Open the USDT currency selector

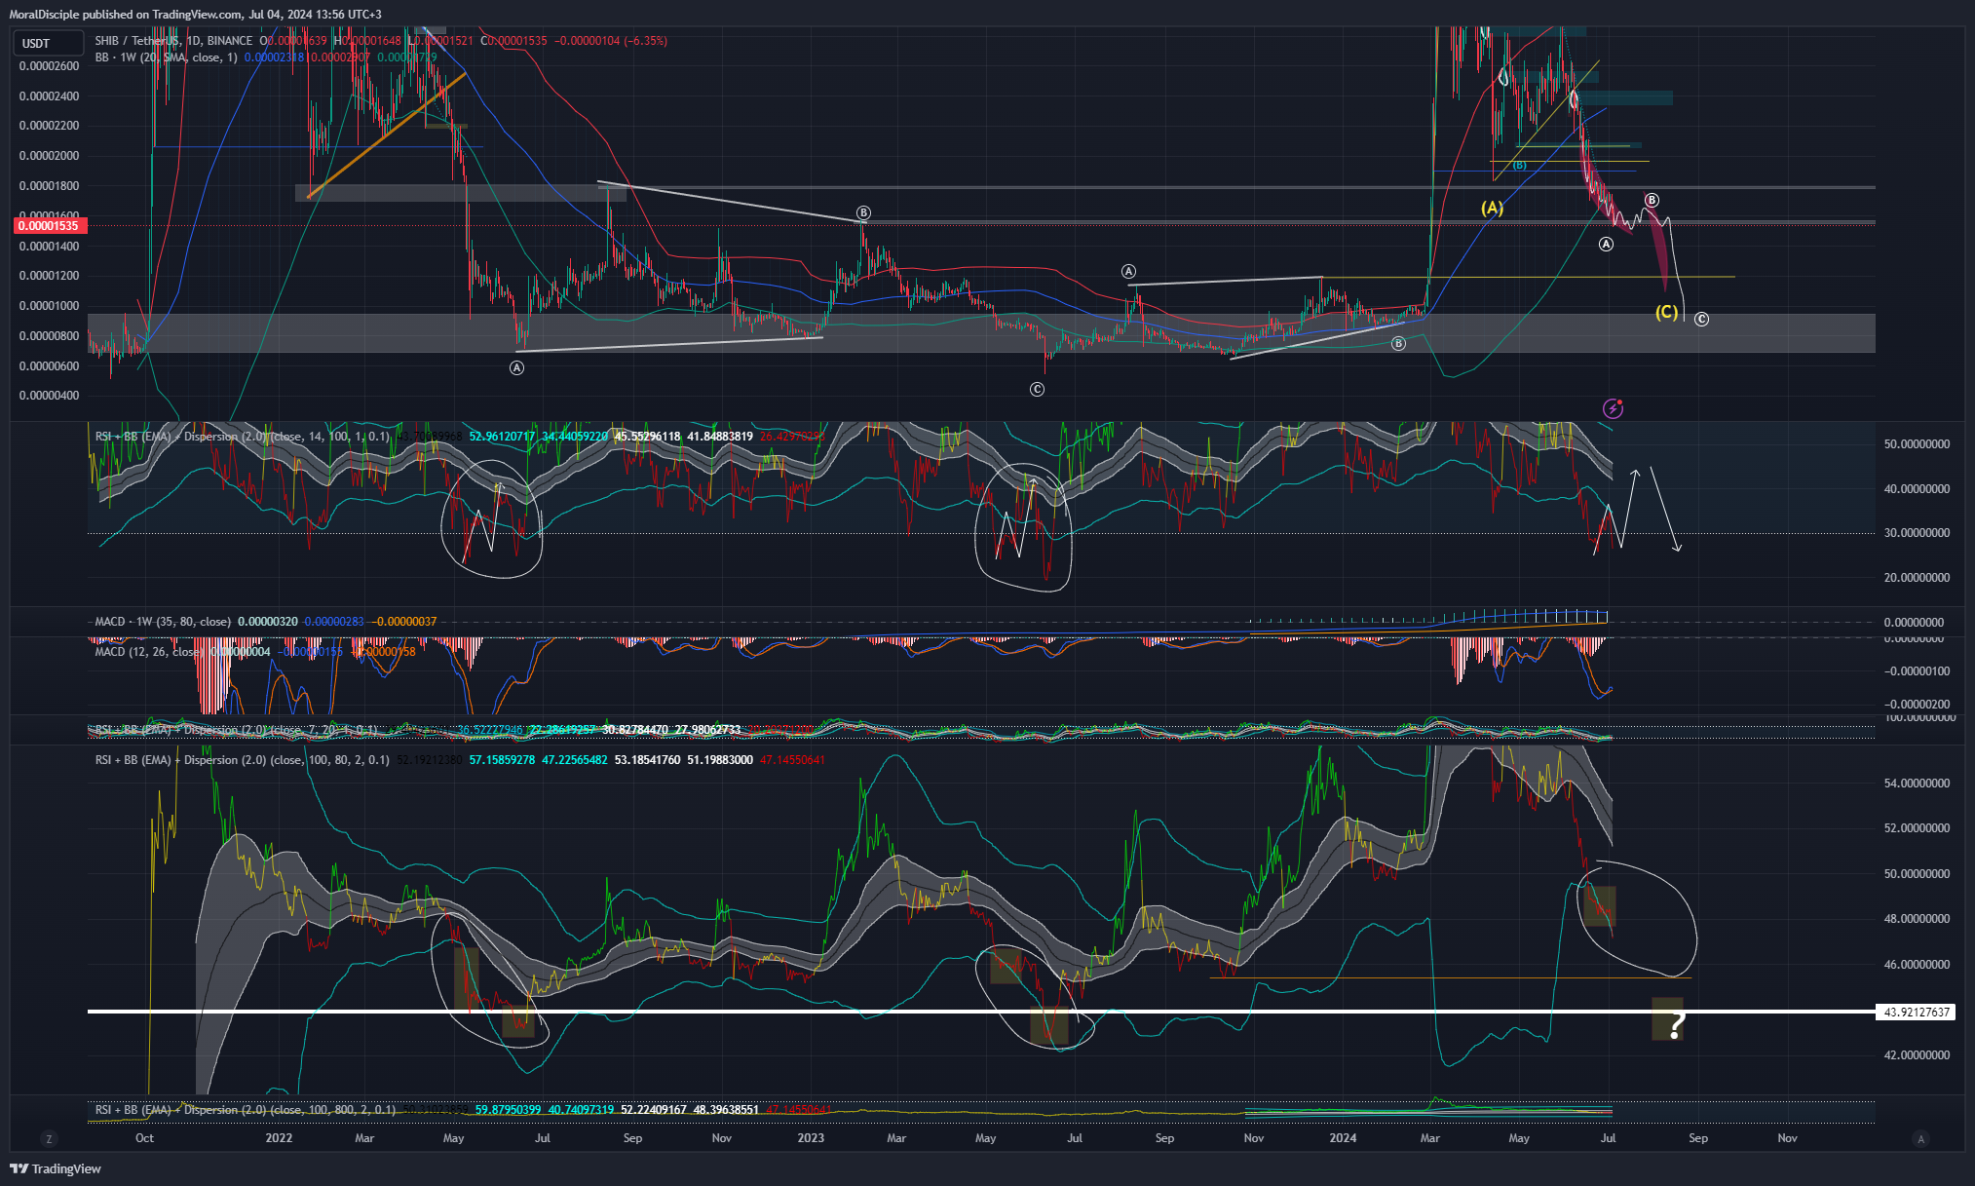(x=47, y=43)
